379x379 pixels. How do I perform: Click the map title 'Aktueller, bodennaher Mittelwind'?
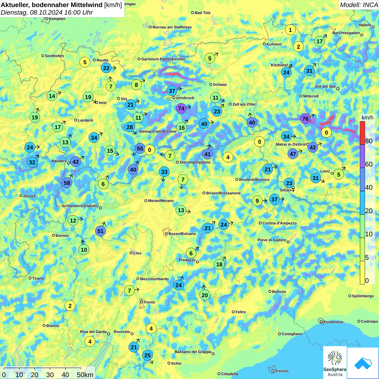coord(52,5)
